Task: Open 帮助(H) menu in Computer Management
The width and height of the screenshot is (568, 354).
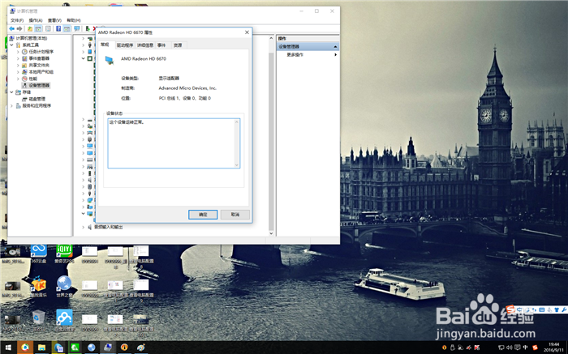Action: click(74, 20)
